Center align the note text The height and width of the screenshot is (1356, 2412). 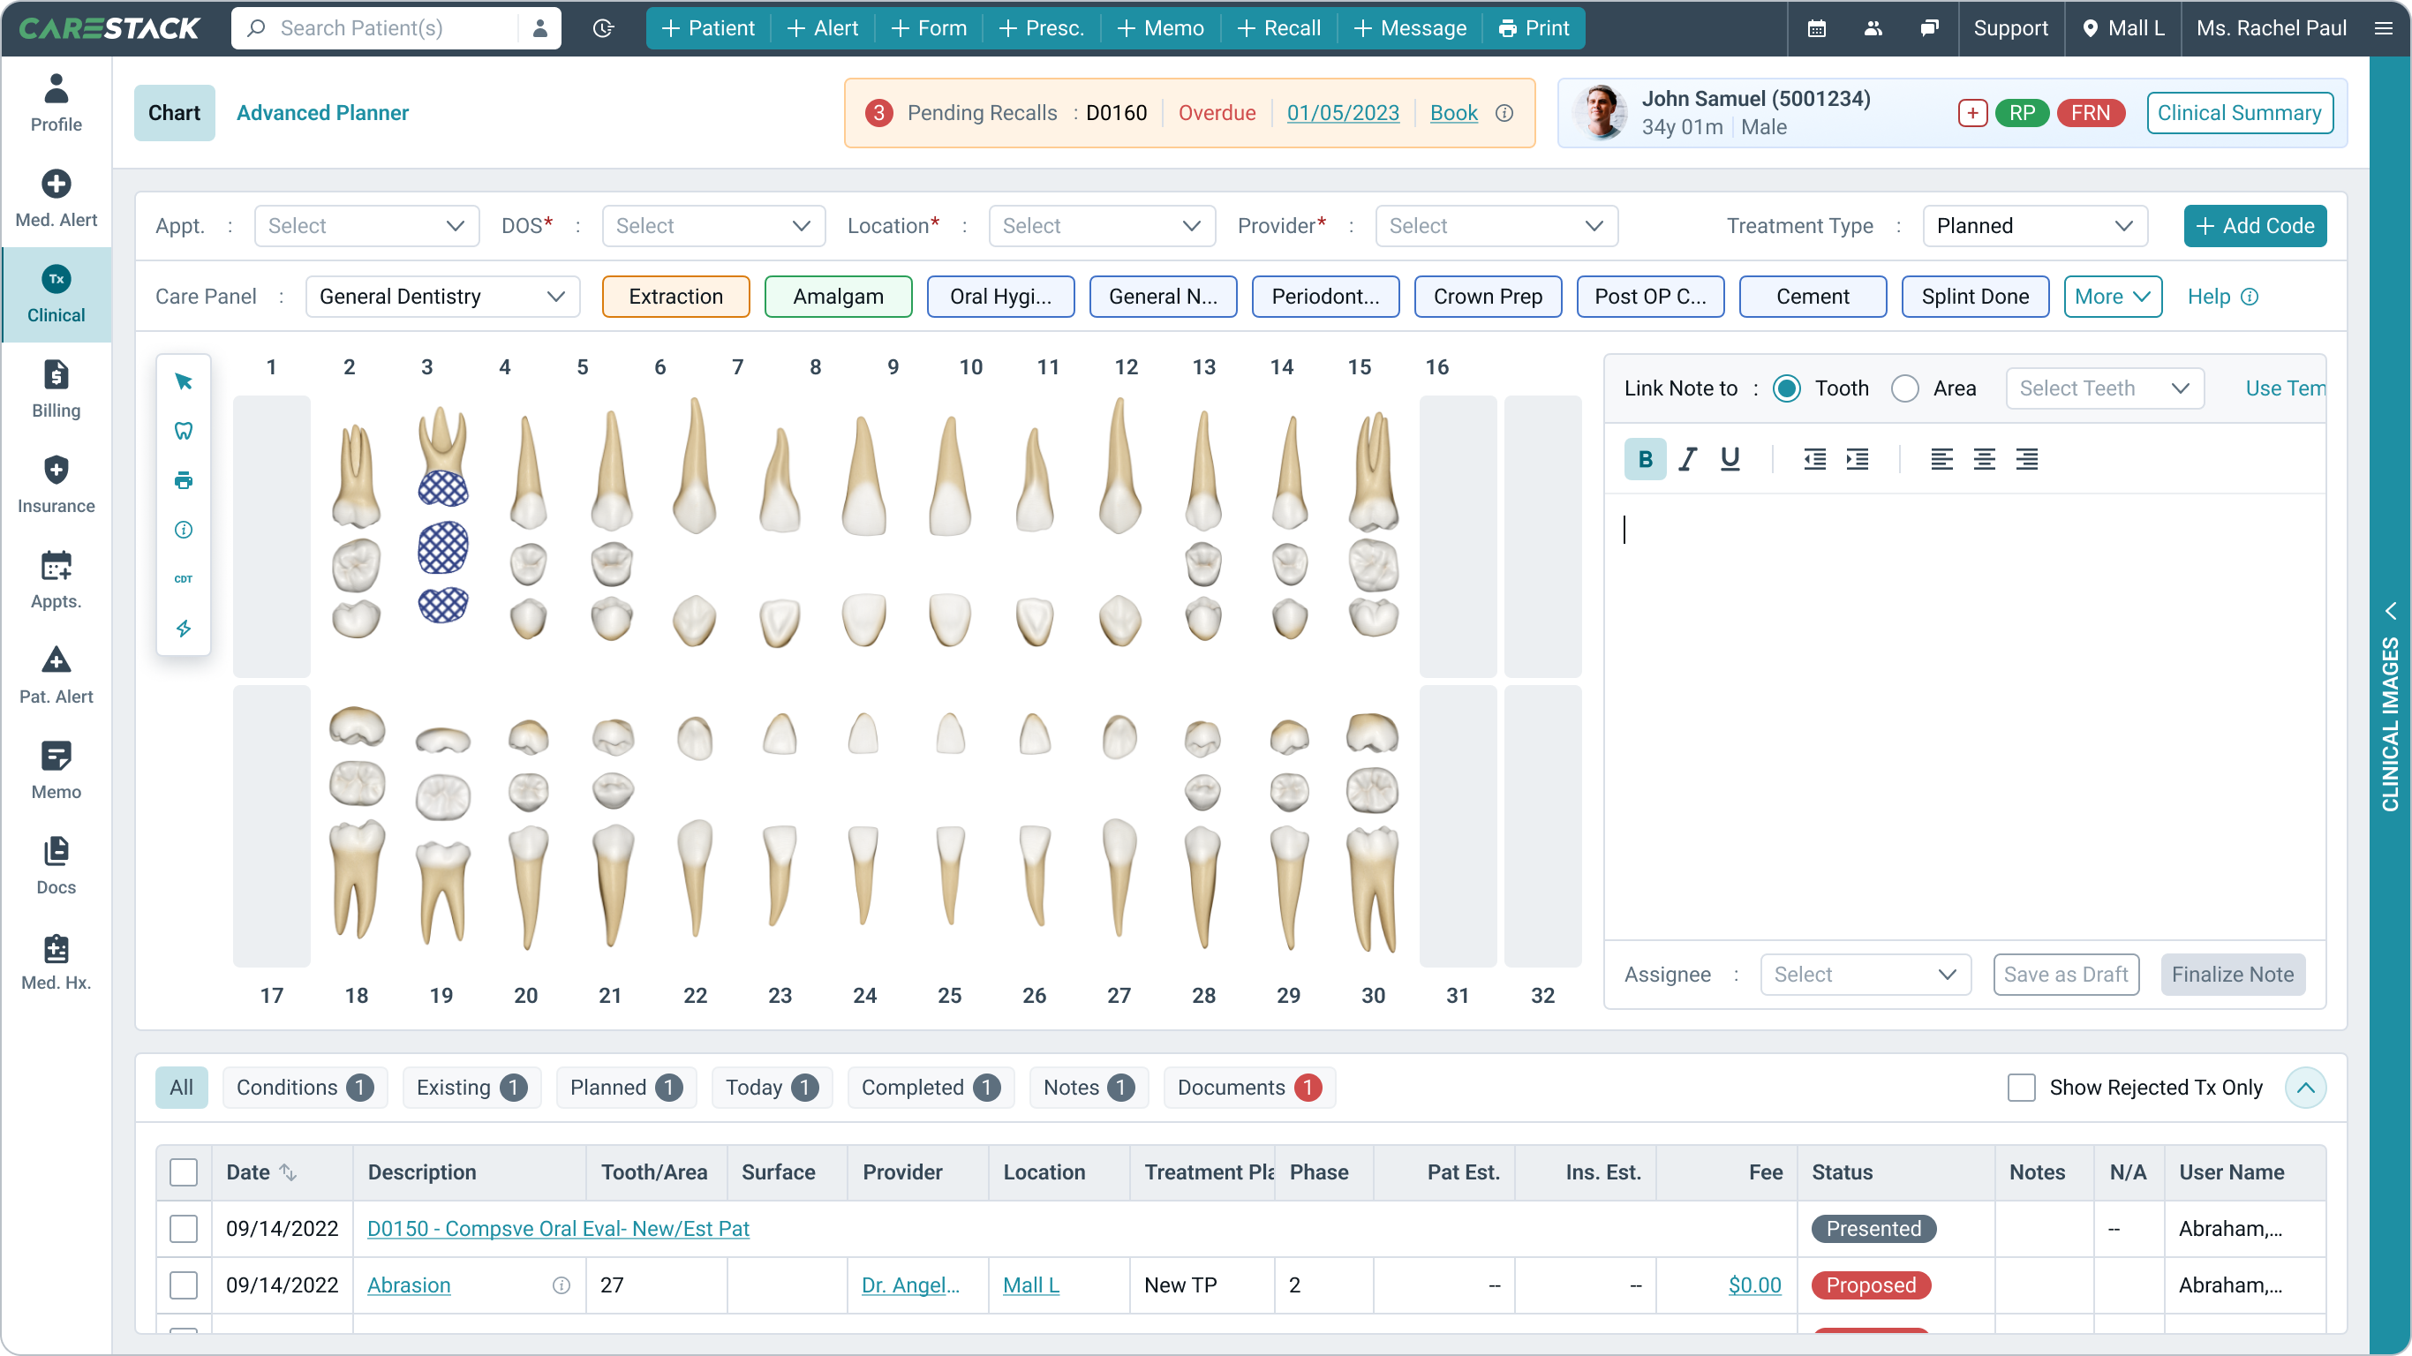point(1984,459)
